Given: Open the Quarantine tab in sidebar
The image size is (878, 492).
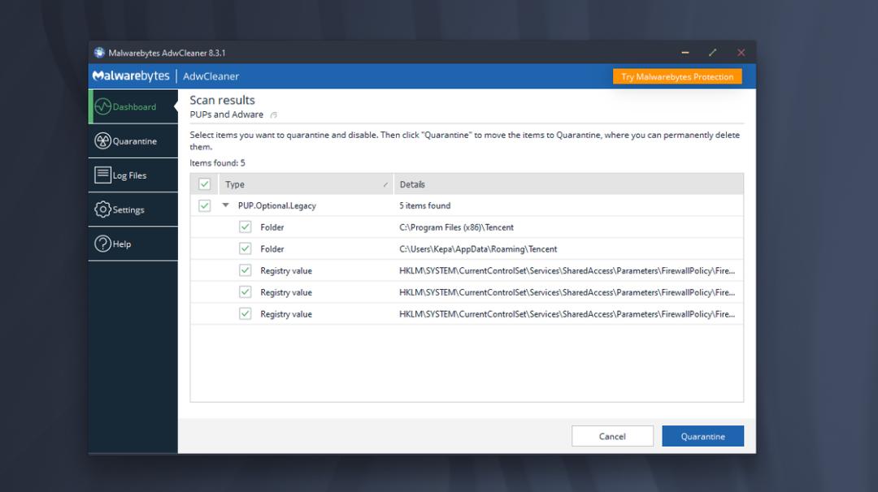Looking at the screenshot, I should click(x=134, y=141).
